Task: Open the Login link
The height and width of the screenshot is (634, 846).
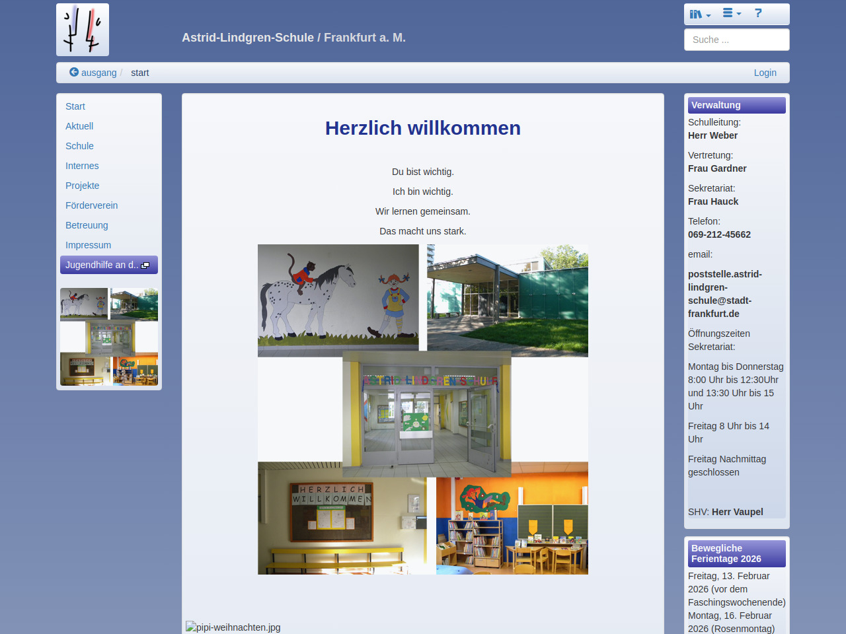Action: pyautogui.click(x=765, y=73)
